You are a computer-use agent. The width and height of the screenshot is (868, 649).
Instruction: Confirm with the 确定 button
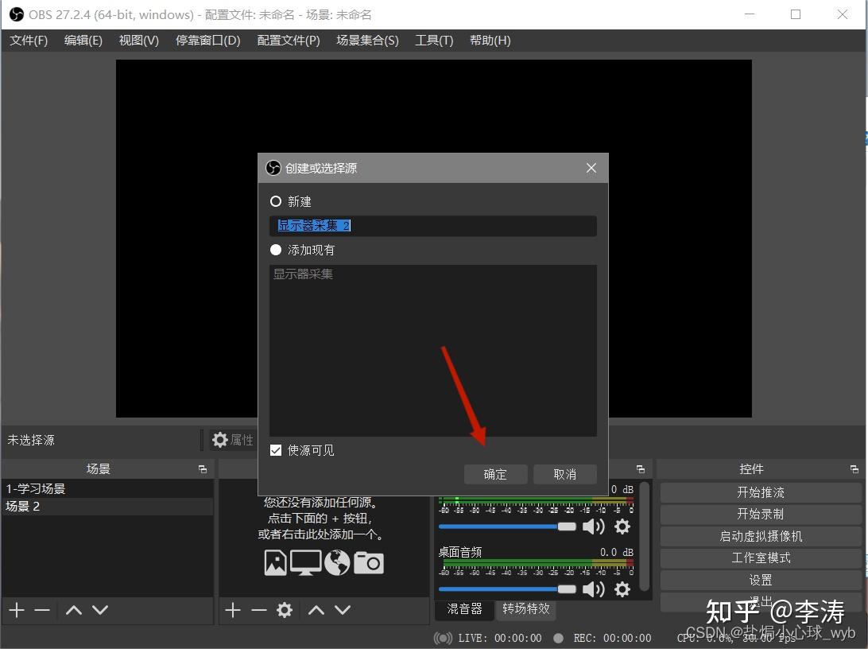pos(495,474)
